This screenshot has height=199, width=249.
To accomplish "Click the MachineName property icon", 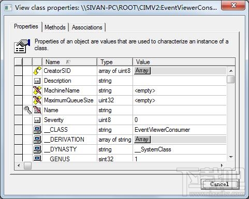I will [37, 90].
